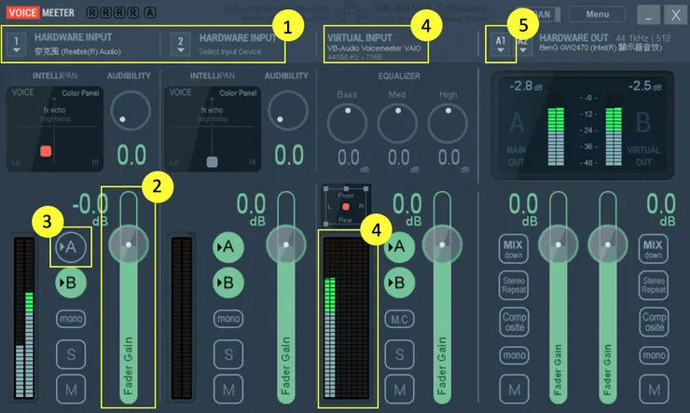The height and width of the screenshot is (413, 690).
Task: Click the Main Out A master meter
Action: click(556, 131)
